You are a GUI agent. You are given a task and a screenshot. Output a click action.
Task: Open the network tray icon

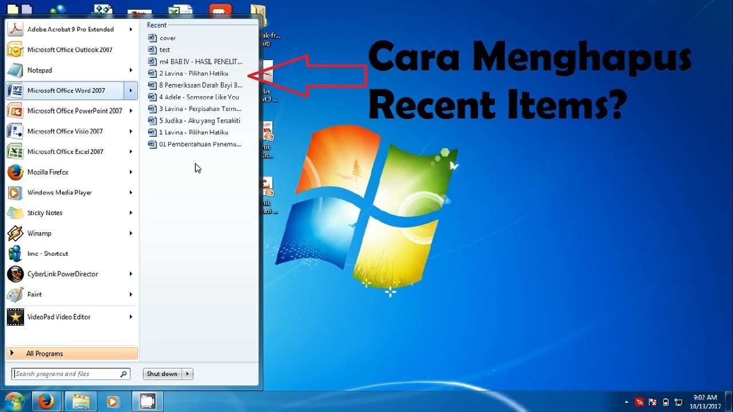click(679, 402)
